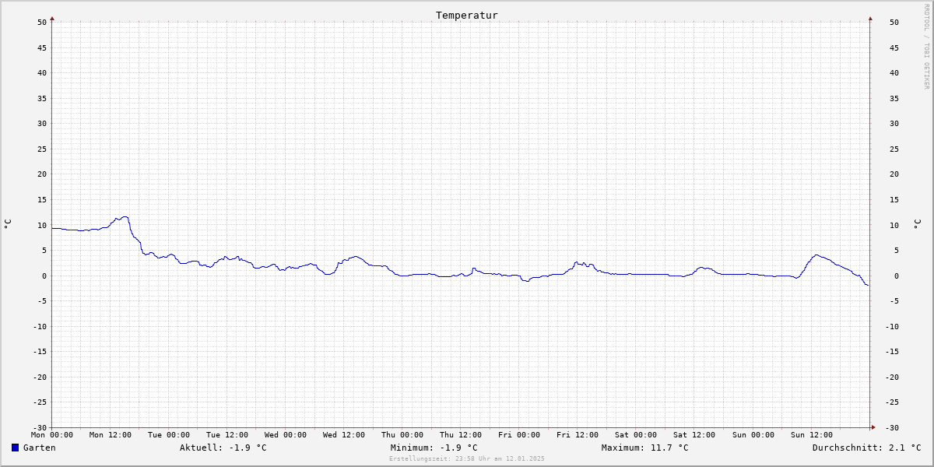This screenshot has height=467, width=934.
Task: Click the -15 label on left temperature axis
Action: click(40, 352)
